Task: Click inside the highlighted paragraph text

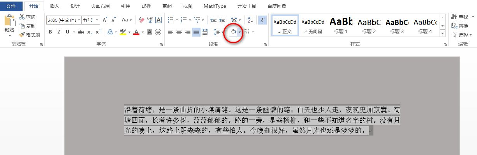Action: 262,120
